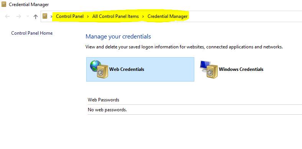Expand chevron after All Control Panel Items
The width and height of the screenshot is (302, 149).
pos(143,16)
